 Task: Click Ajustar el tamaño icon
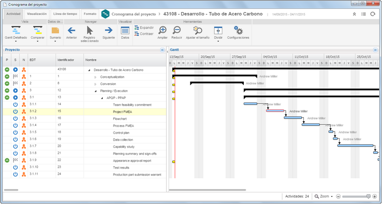click(x=198, y=30)
